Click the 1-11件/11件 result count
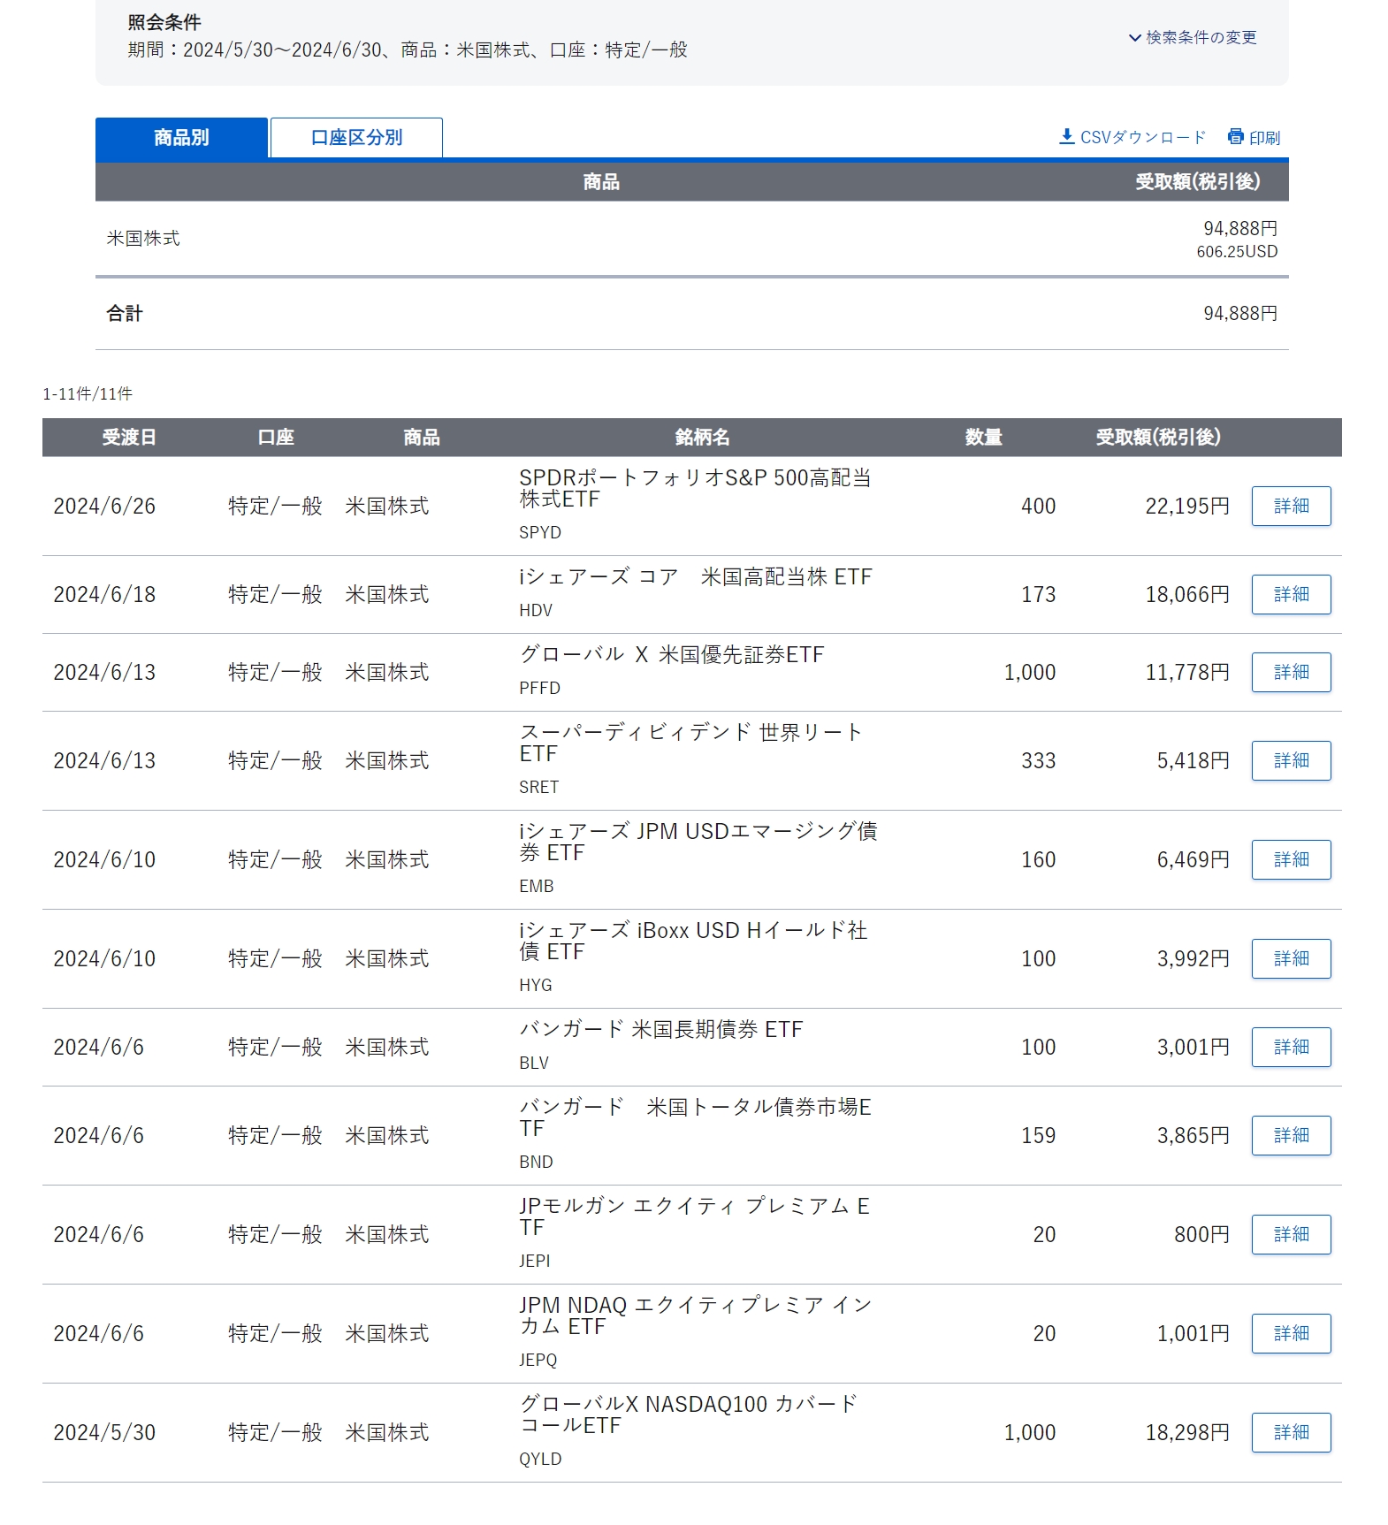The width and height of the screenshot is (1388, 1525). click(88, 394)
